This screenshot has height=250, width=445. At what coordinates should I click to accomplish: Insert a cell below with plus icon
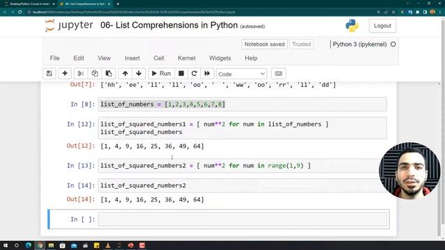[65, 74]
